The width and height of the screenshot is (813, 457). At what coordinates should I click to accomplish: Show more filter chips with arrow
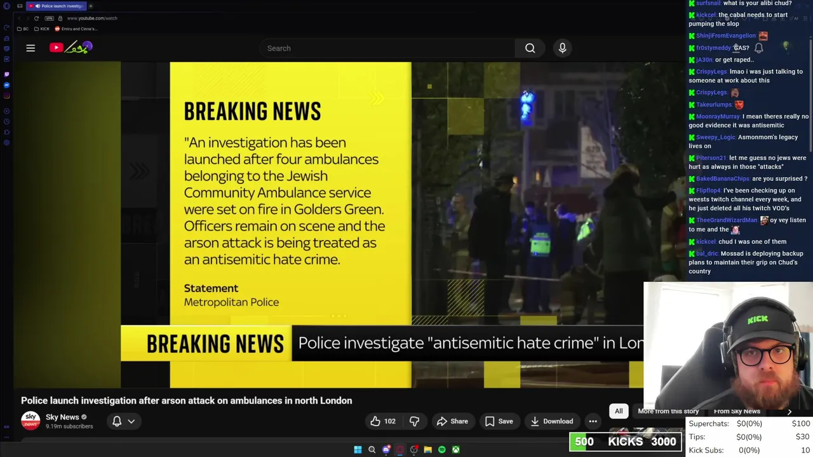click(x=789, y=411)
